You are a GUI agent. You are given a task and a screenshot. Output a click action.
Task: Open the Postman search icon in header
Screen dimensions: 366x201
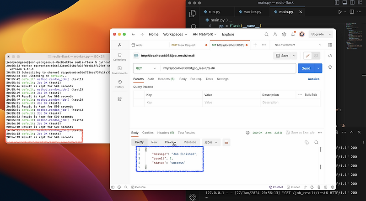pyautogui.click(x=266, y=34)
